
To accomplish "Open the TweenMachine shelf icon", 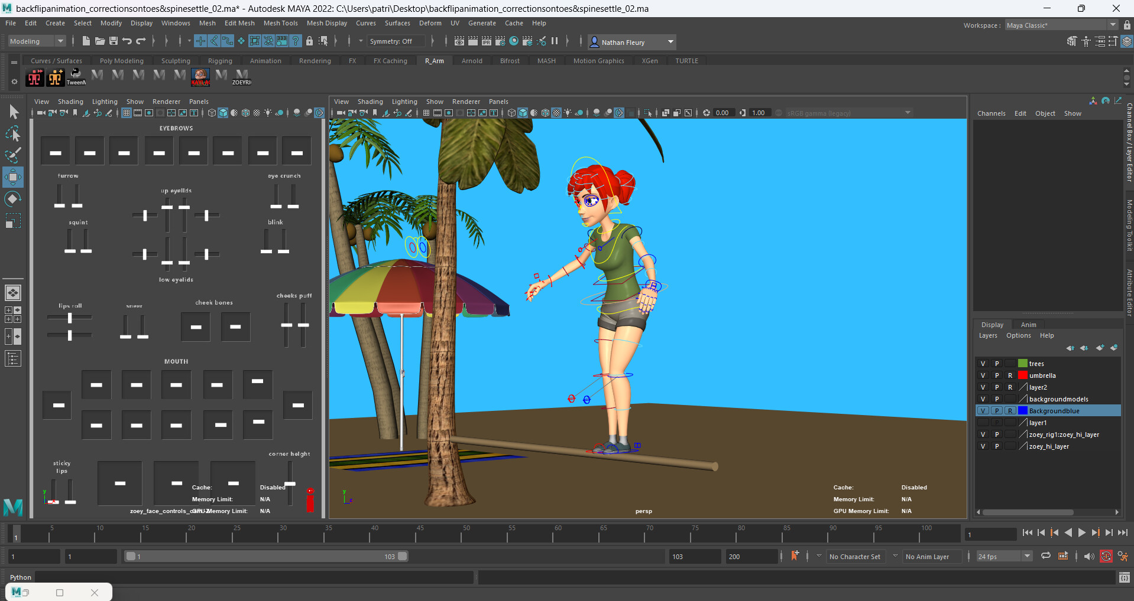I will pos(76,77).
